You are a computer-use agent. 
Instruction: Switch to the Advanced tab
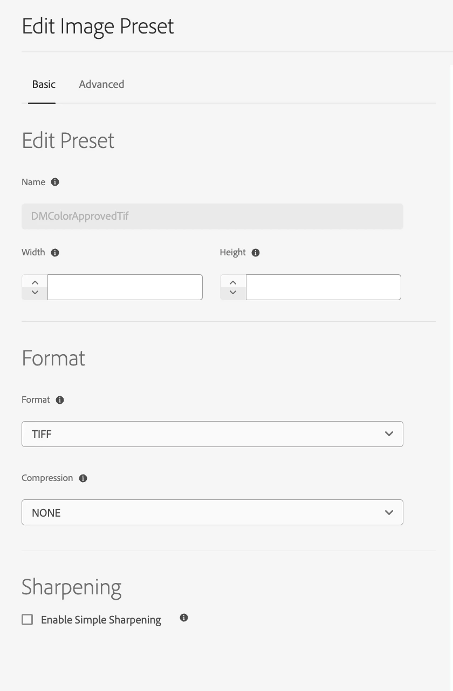coord(101,84)
